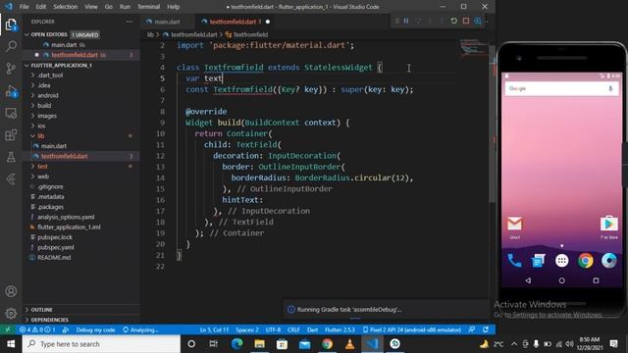
Task: Expand the .dart_tool folder
Action: 50,76
